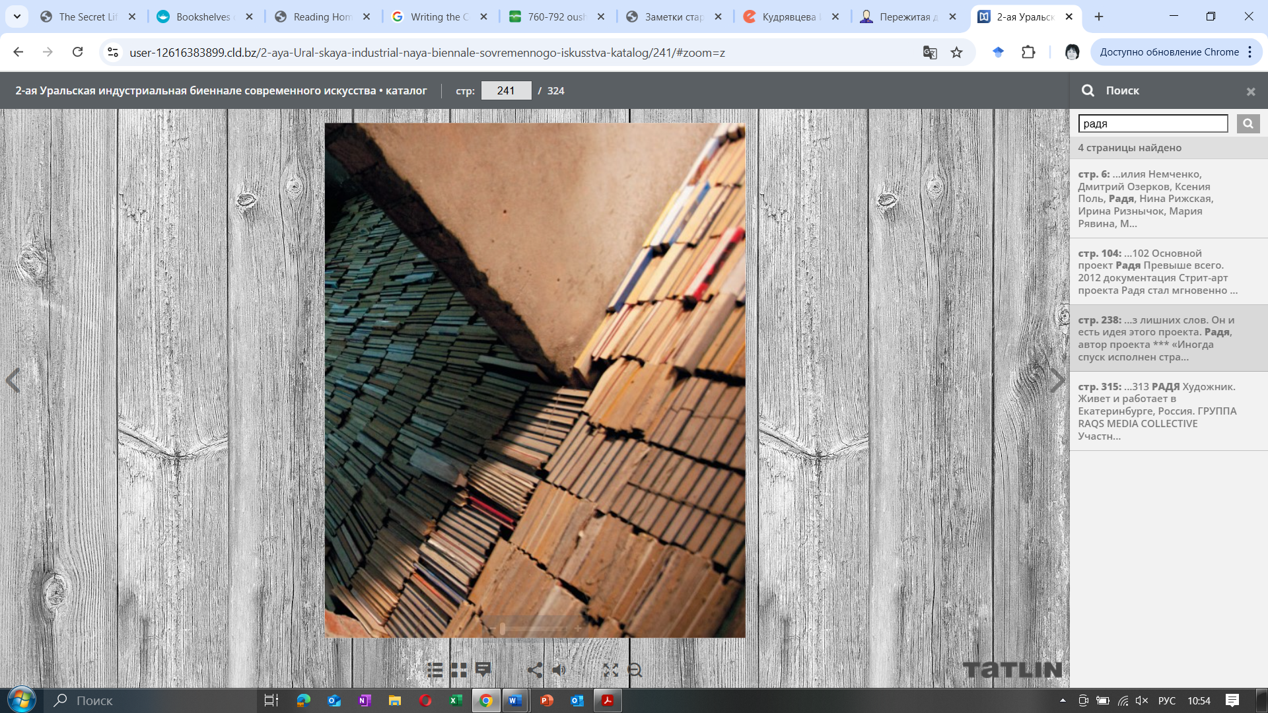
Task: Click the share icon in viewer toolbar
Action: 535,670
